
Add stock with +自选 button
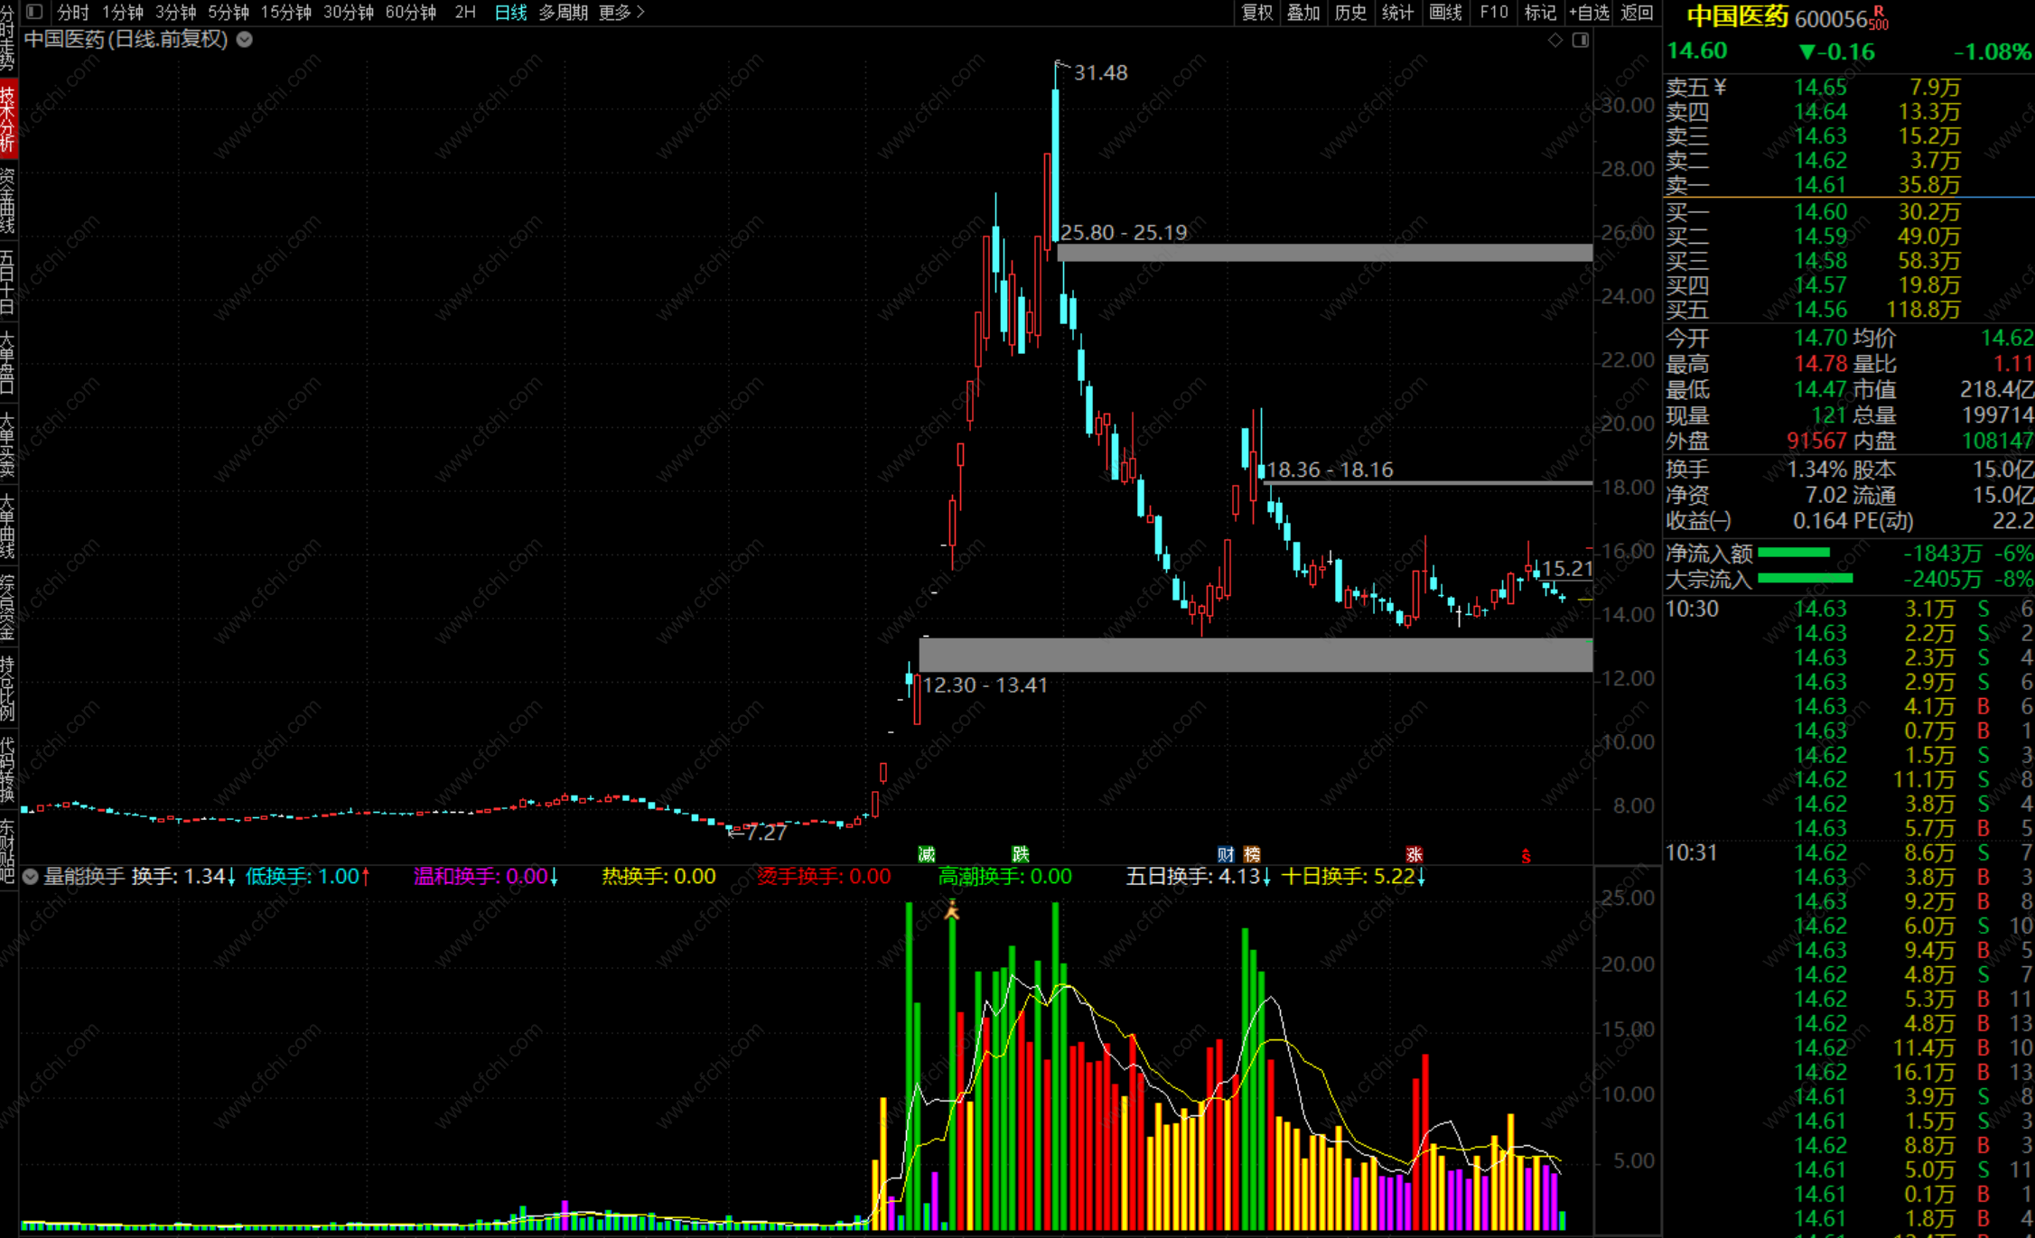(x=1589, y=12)
